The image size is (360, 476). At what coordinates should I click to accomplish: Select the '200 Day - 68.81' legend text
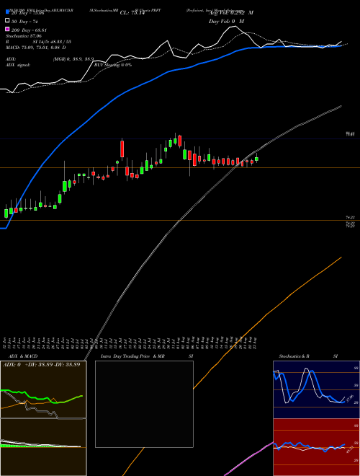click(29, 30)
